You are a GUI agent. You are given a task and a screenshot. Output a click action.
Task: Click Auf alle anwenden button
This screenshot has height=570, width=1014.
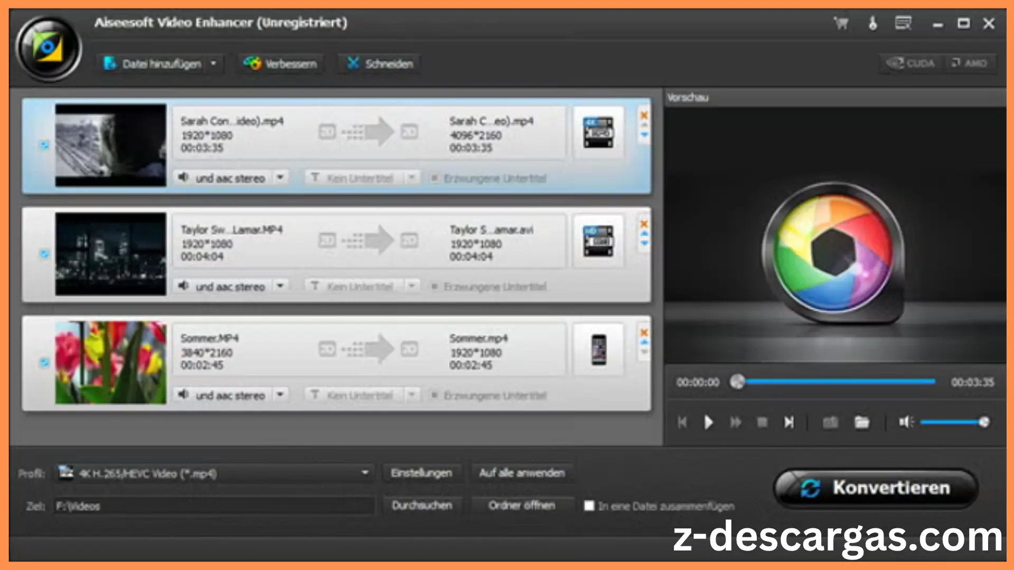522,473
